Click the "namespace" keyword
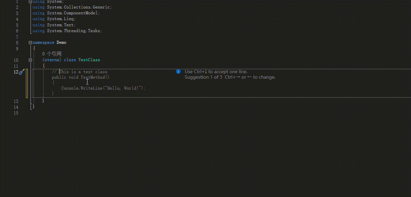411x197 pixels. (43, 43)
